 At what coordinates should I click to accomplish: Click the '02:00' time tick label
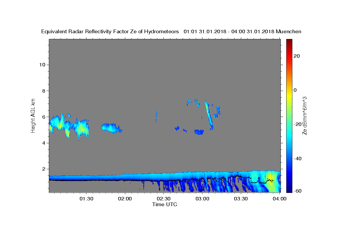click(x=125, y=199)
